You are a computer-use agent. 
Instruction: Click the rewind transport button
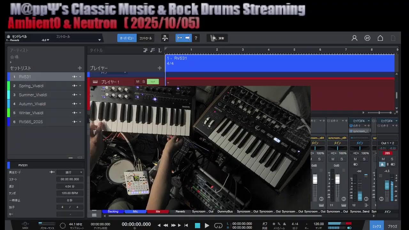point(166,225)
